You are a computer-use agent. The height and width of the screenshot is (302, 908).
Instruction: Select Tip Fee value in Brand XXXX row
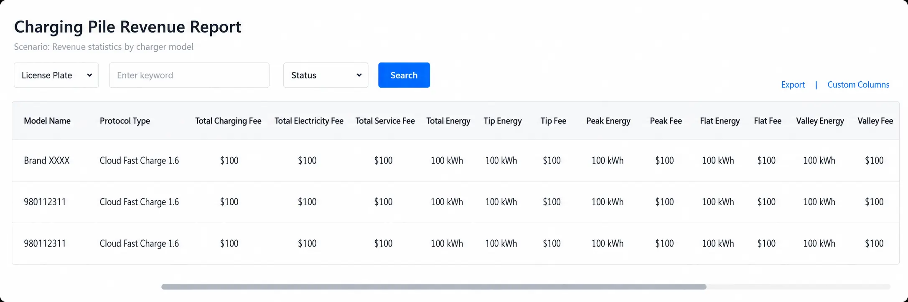552,161
